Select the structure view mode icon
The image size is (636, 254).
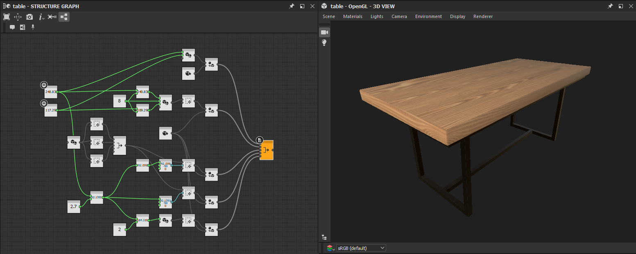63,17
